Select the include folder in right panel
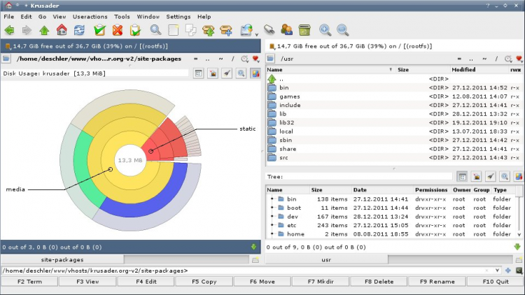525x295 pixels. click(x=290, y=106)
